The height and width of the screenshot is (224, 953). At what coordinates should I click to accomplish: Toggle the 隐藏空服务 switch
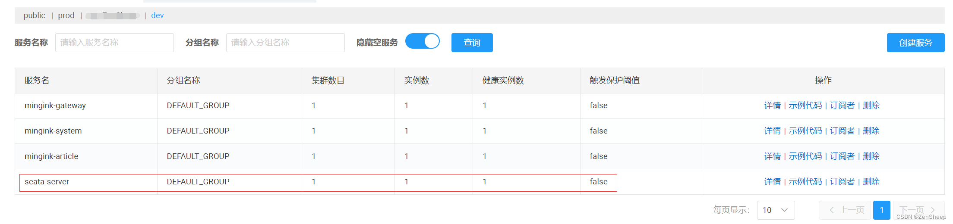click(x=422, y=41)
